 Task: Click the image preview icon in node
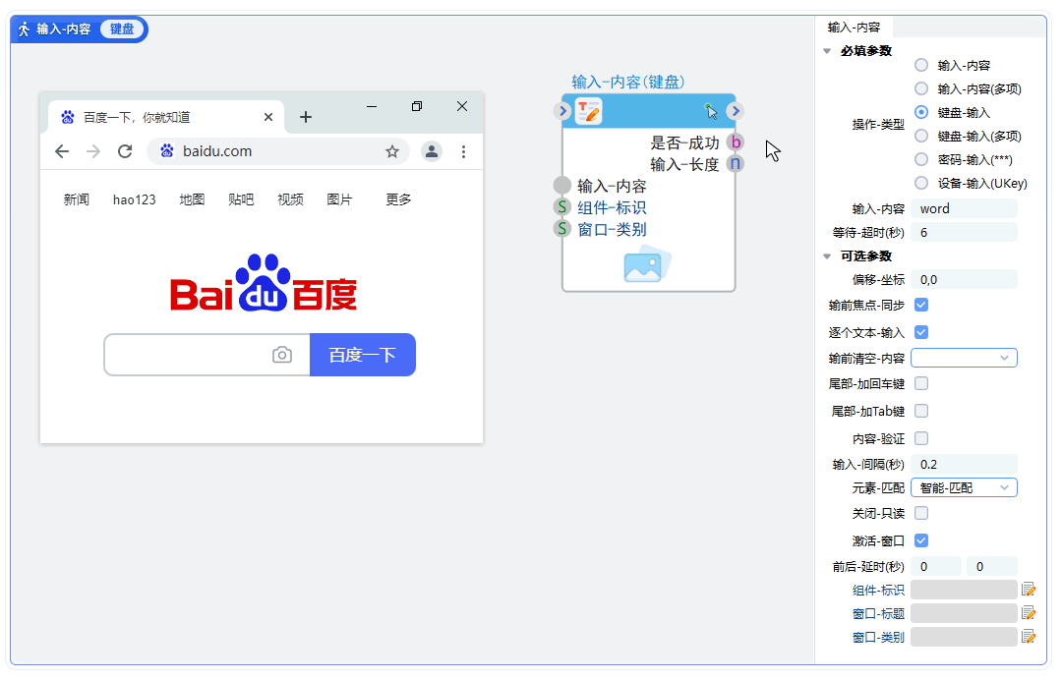(647, 265)
